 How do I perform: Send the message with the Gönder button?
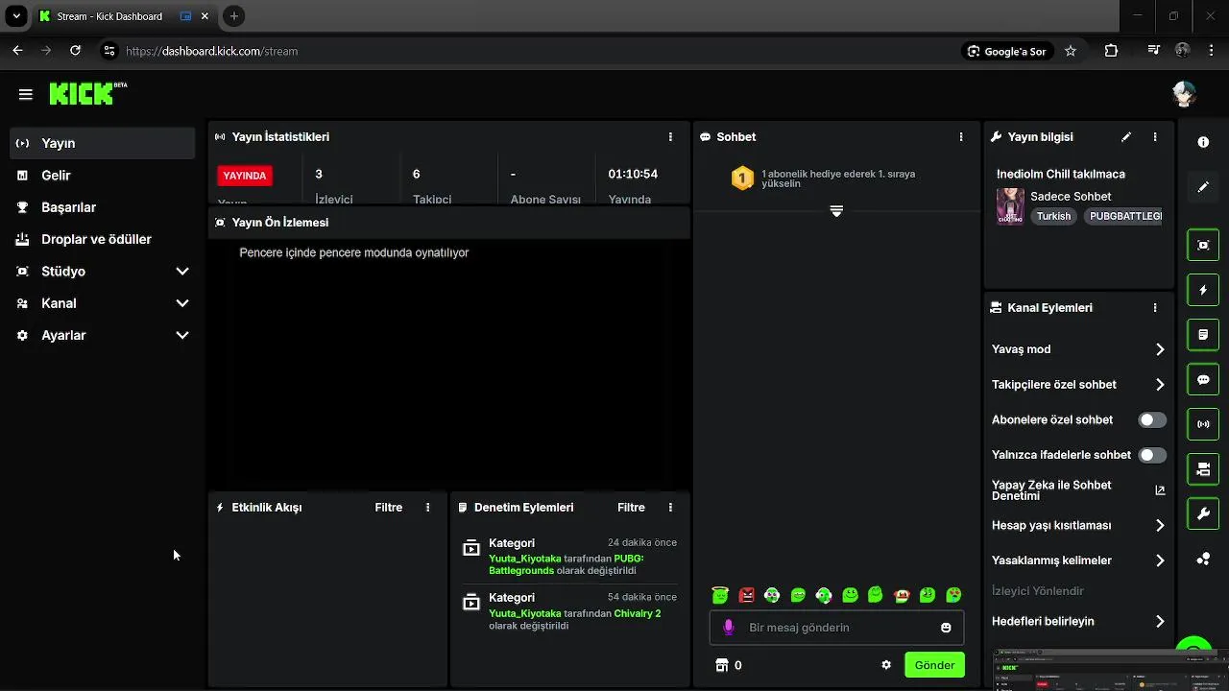click(x=934, y=665)
